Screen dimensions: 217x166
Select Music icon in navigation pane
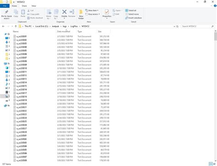pyautogui.click(x=7, y=84)
